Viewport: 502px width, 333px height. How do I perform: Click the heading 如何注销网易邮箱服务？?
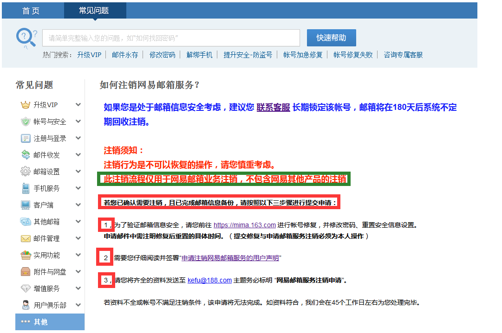149,85
